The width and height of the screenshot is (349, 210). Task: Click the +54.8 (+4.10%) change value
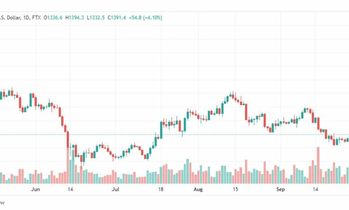(145, 17)
